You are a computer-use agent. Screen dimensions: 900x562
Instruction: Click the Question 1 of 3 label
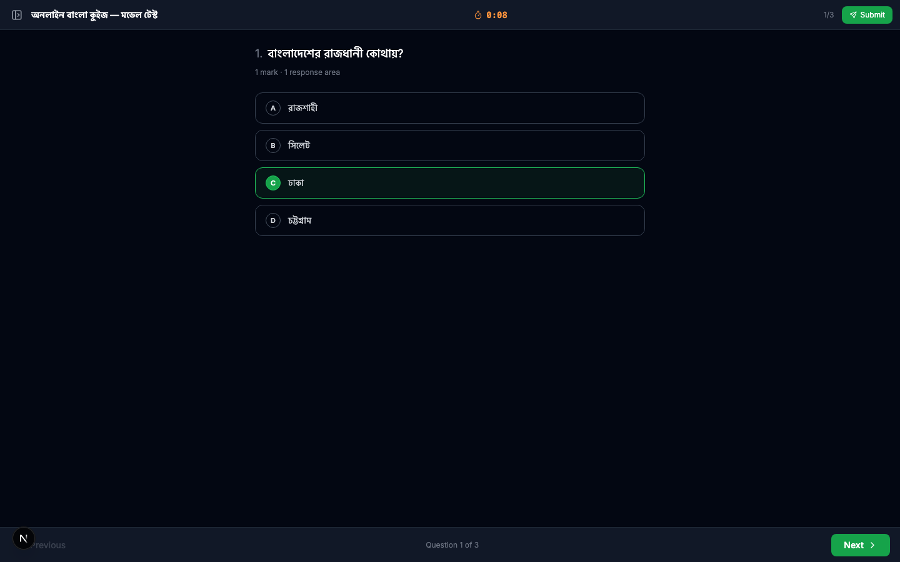452,545
